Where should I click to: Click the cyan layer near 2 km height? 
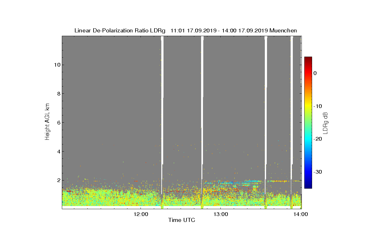(x=253, y=181)
